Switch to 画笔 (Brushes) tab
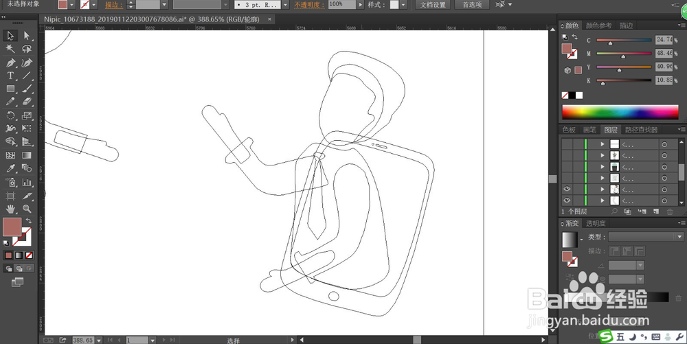 click(x=589, y=130)
